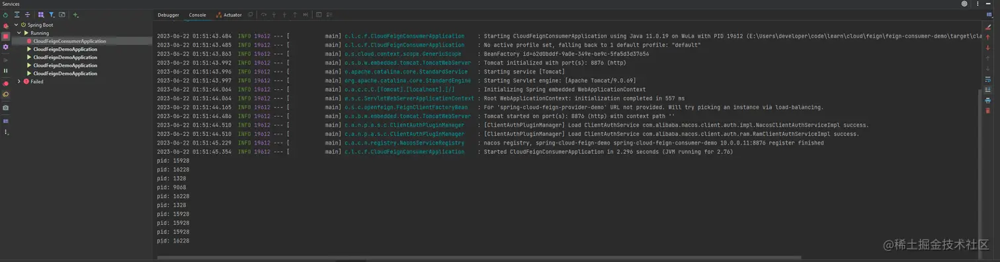Click the View Breakpoints red circles icon
The image size is (1000, 262).
[6, 83]
